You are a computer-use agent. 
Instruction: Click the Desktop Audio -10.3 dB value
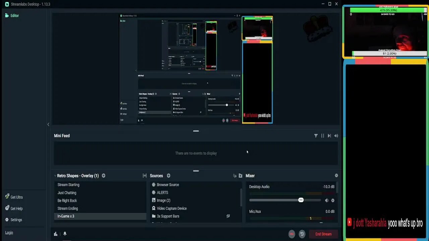328,187
